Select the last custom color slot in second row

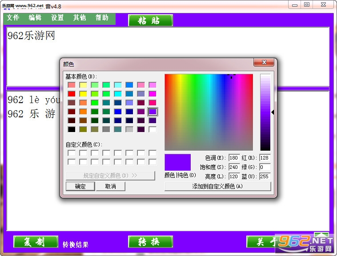point(152,162)
